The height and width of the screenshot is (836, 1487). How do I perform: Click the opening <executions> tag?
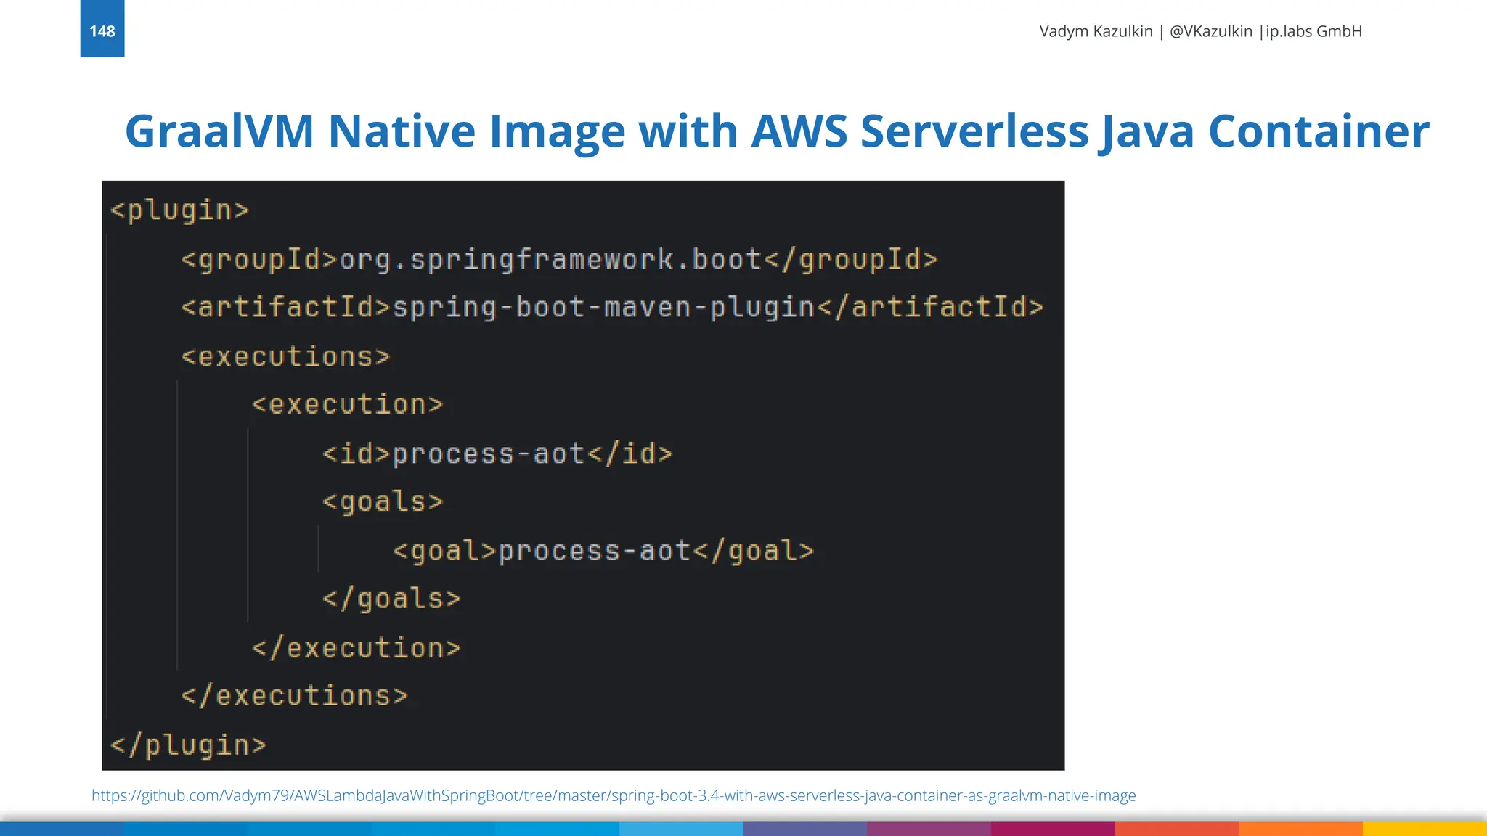tap(285, 356)
